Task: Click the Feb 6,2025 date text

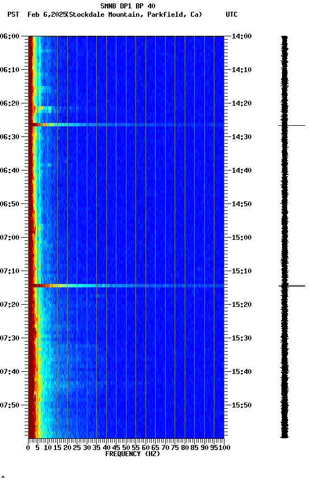Action: [x=47, y=15]
